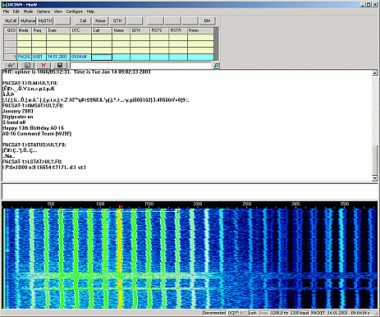Click the Call field in the current QSO row

point(102,57)
